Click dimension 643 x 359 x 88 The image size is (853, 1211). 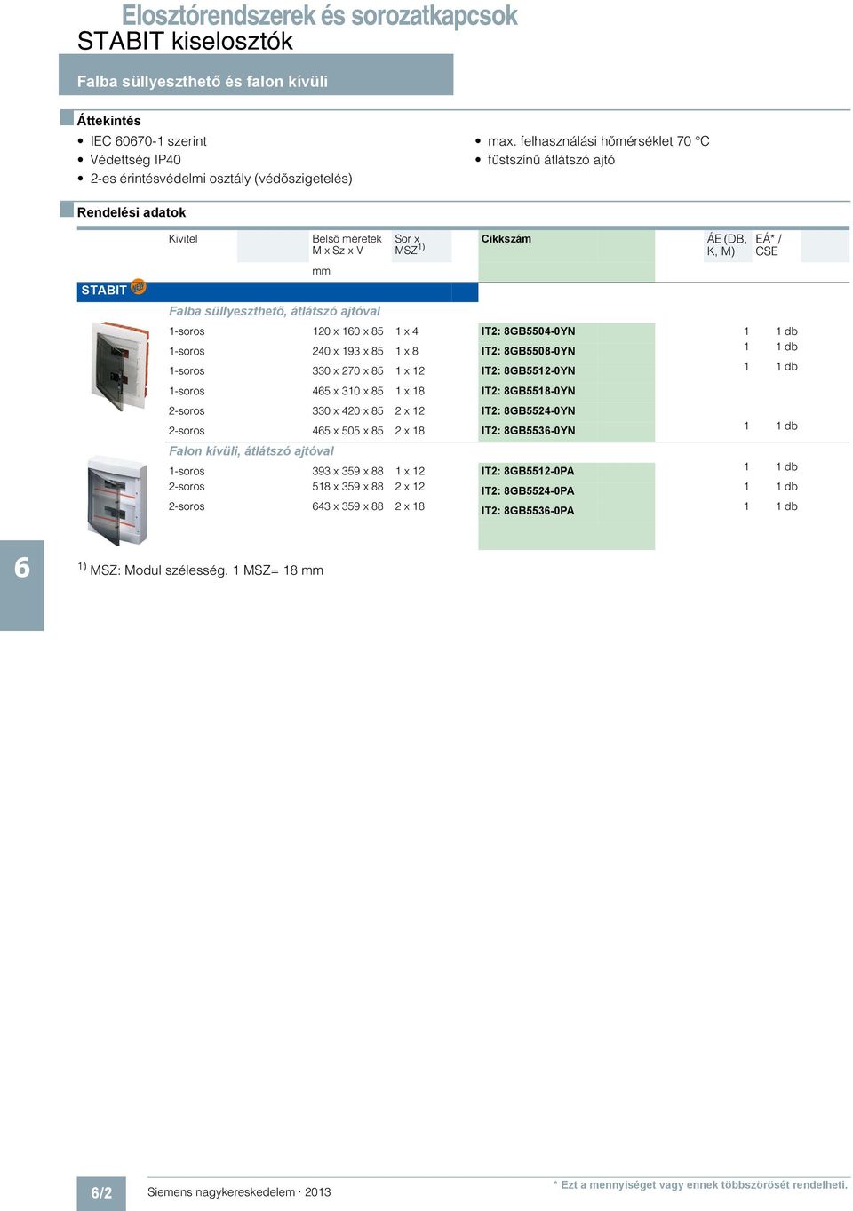click(x=347, y=506)
